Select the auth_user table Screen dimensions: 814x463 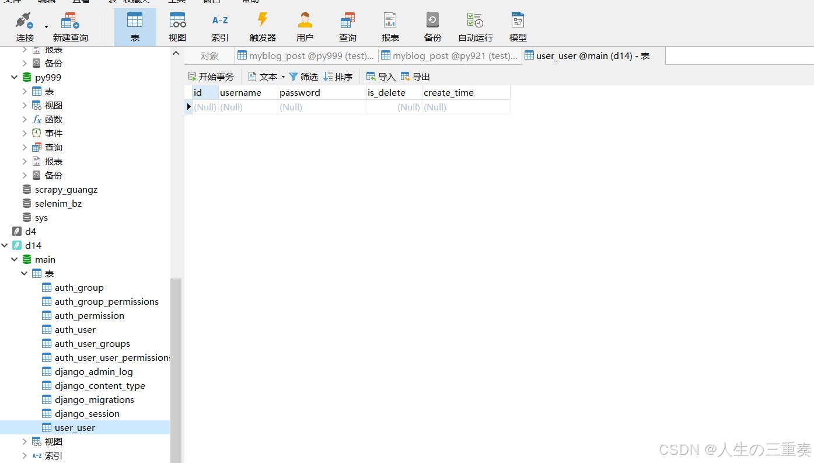click(x=75, y=329)
